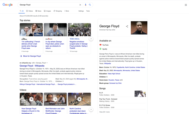The image size is (189, 114).
Task: Open Spotify listing under Available on
Action: [x=103, y=49]
